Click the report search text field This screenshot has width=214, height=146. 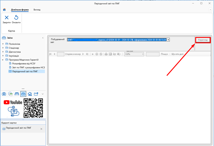pyautogui.click(x=153, y=54)
